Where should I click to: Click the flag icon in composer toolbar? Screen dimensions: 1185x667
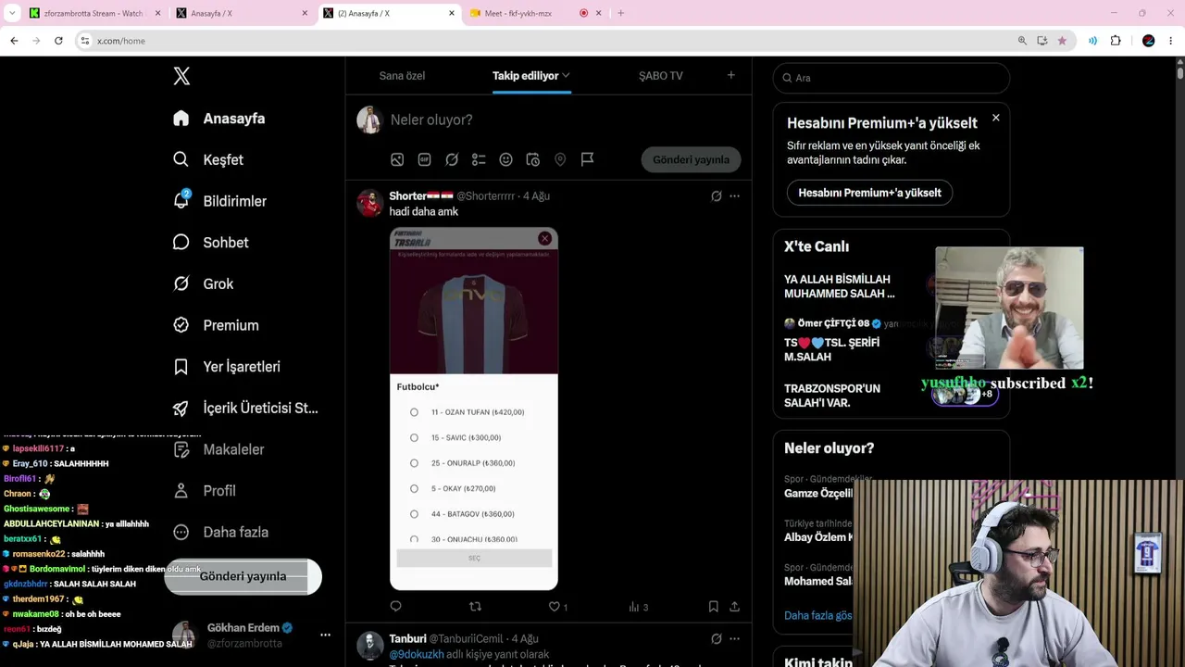(x=587, y=159)
